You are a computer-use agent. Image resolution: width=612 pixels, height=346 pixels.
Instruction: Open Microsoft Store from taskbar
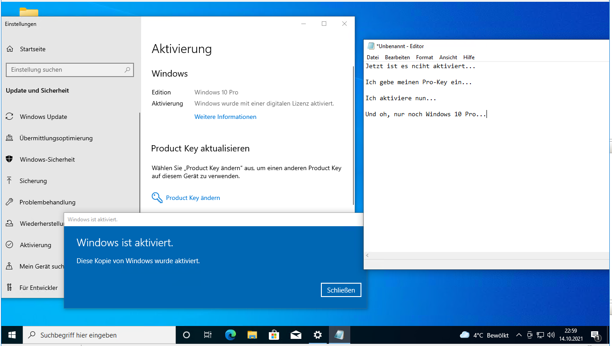click(274, 335)
